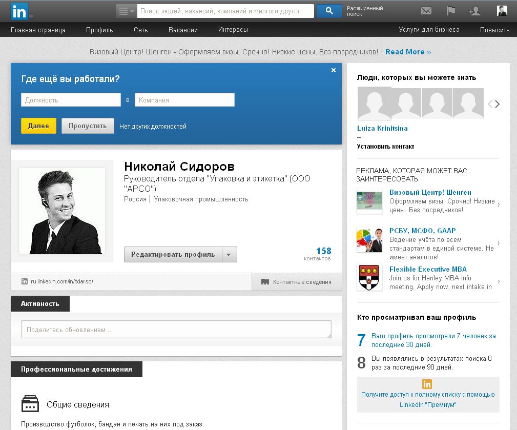Click first suggested person avatar

tap(374, 103)
